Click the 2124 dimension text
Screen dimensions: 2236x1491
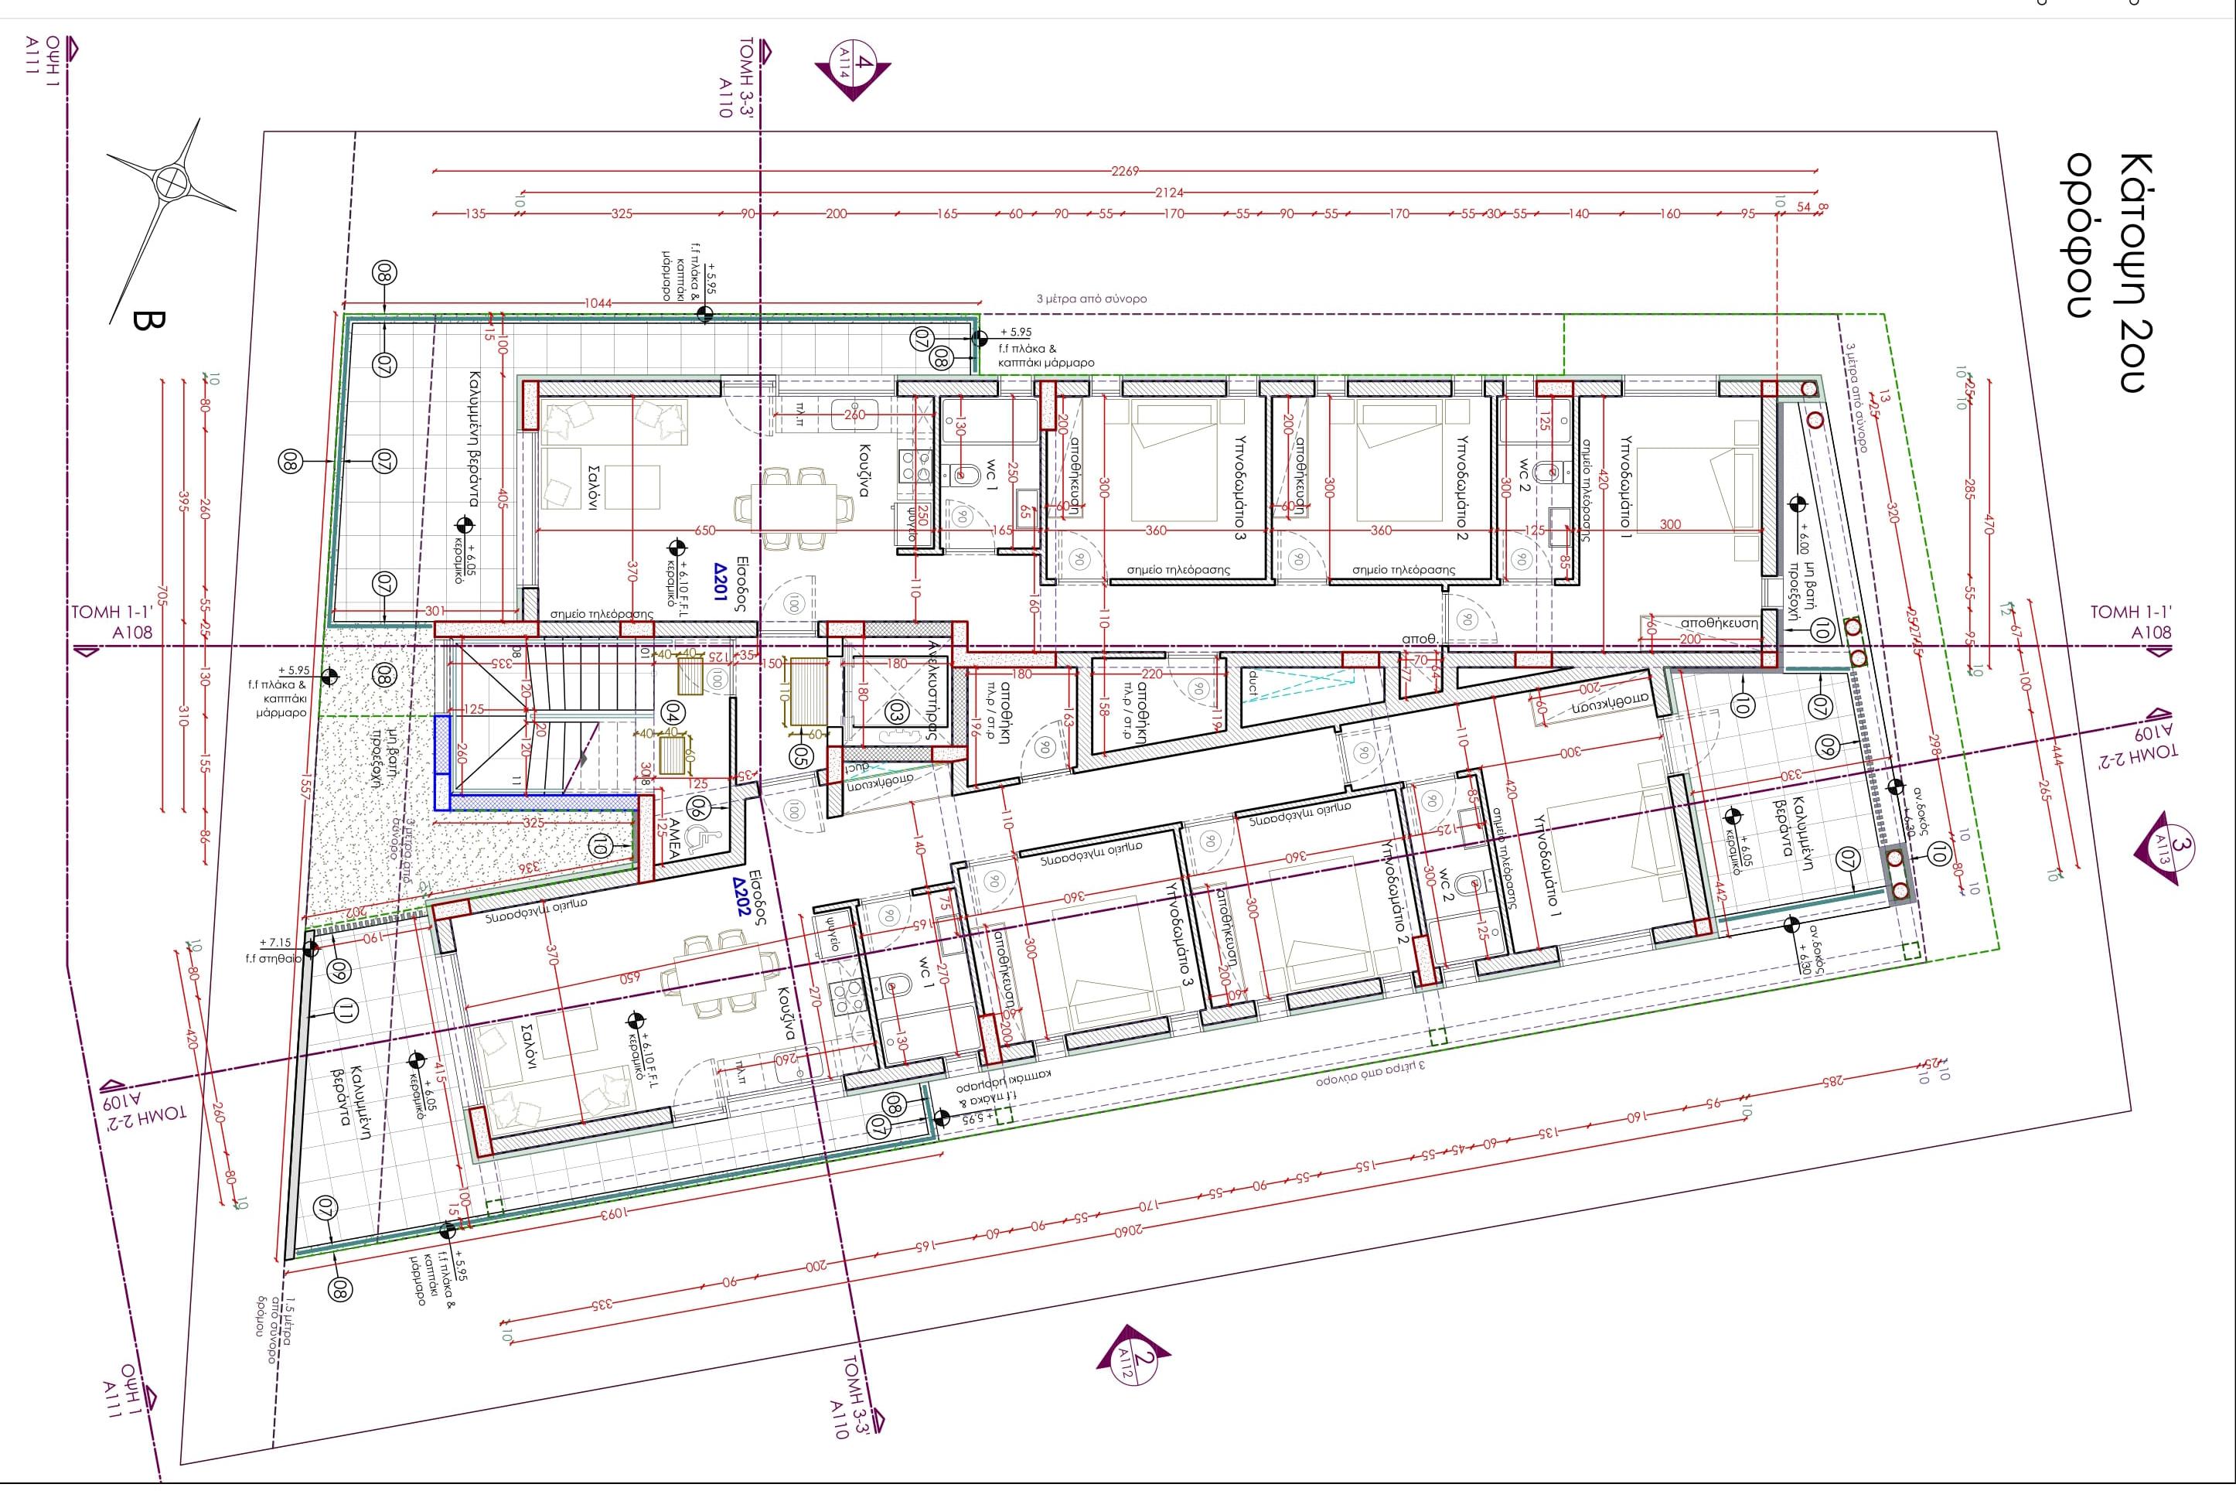click(x=1168, y=193)
